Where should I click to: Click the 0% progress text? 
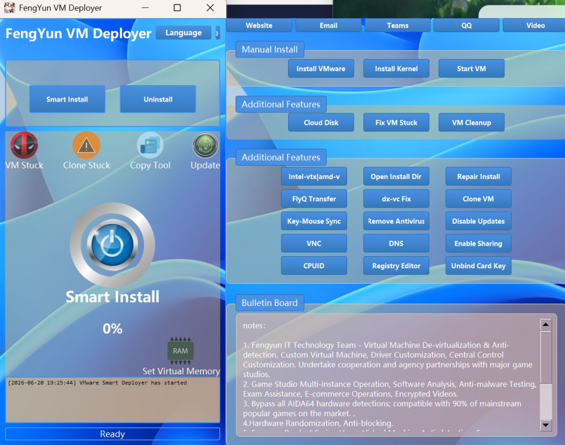[113, 329]
